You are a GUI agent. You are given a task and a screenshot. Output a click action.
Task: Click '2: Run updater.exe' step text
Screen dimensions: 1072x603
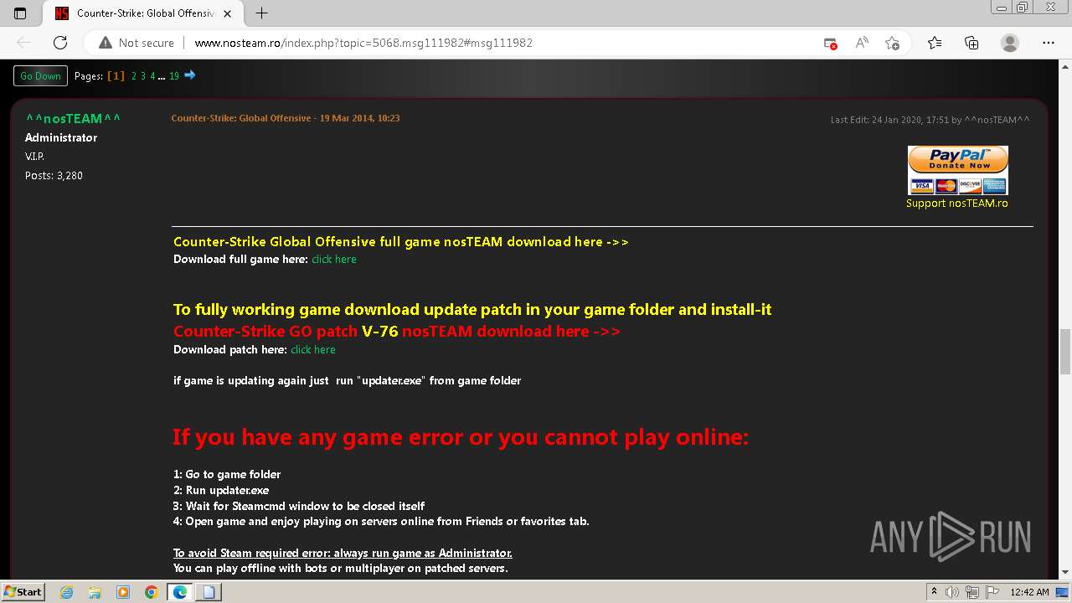tap(221, 491)
